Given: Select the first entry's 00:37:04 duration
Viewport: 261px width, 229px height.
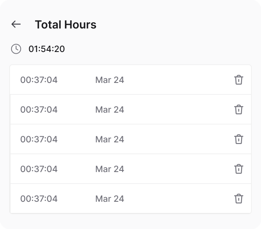Looking at the screenshot, I should [39, 80].
